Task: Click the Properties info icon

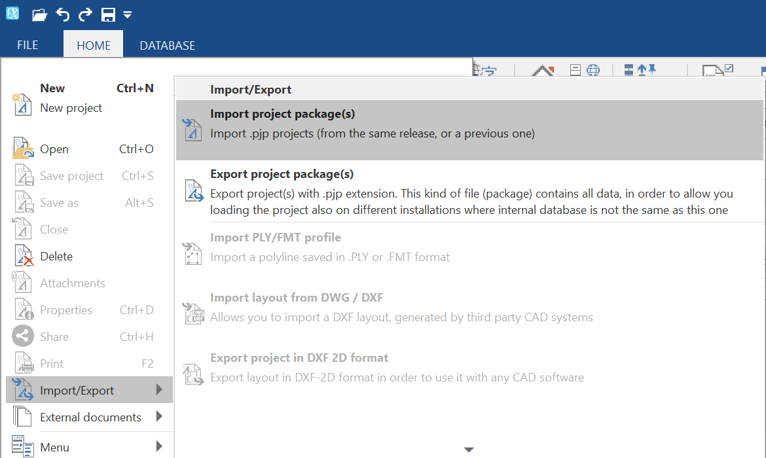Action: (24, 309)
